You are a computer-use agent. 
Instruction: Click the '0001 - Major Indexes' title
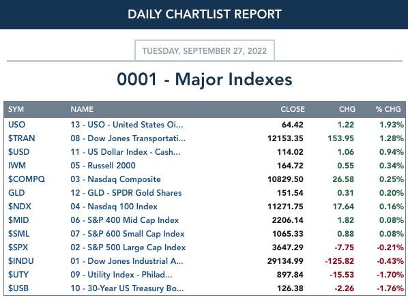[x=205, y=79]
